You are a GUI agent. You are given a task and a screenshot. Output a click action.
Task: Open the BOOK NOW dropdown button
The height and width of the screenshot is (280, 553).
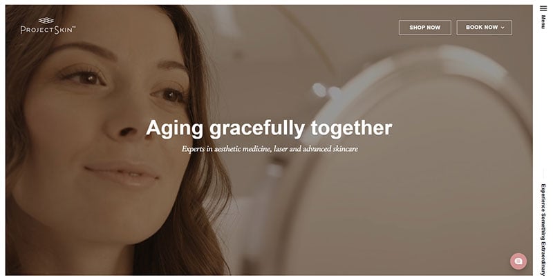click(x=485, y=28)
